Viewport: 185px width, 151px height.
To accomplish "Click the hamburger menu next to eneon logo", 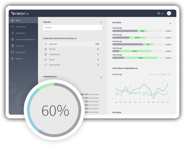I will (28, 14).
